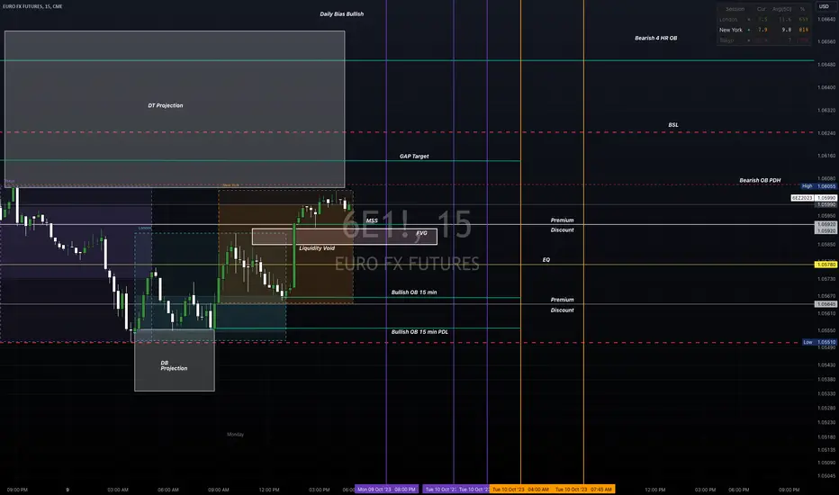Select the FVG rectangle
Viewport: 839px width, 495px height.
345,237
